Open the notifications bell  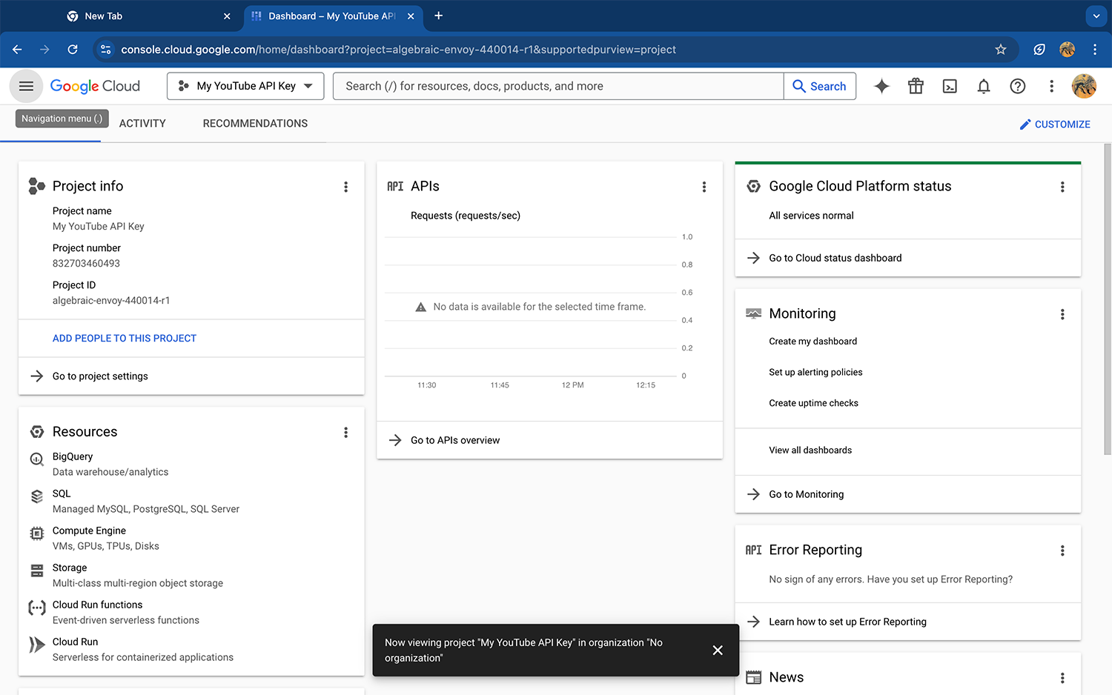click(984, 86)
